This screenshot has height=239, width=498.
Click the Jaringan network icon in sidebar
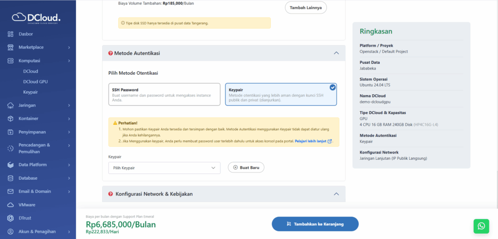[11, 105]
